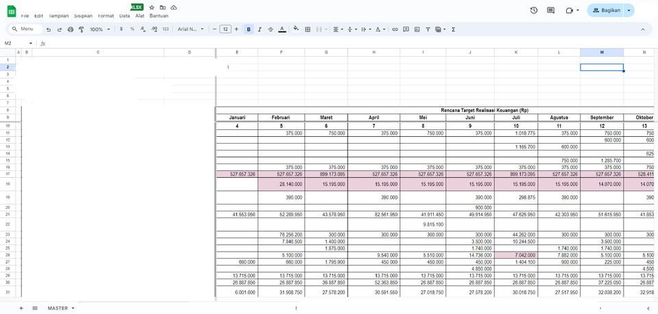The image size is (658, 314).
Task: Select pink cell 7.042.000 in Juli
Action: (516, 255)
